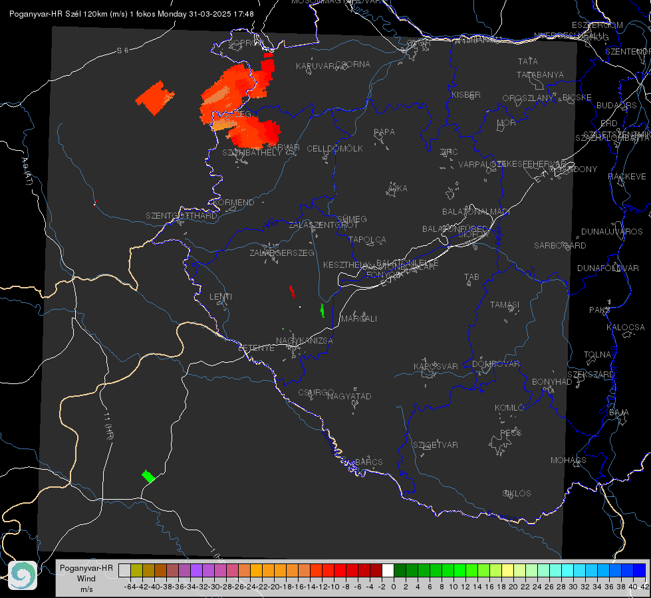Click the MARCALI city label
The image size is (651, 598).
point(358,319)
